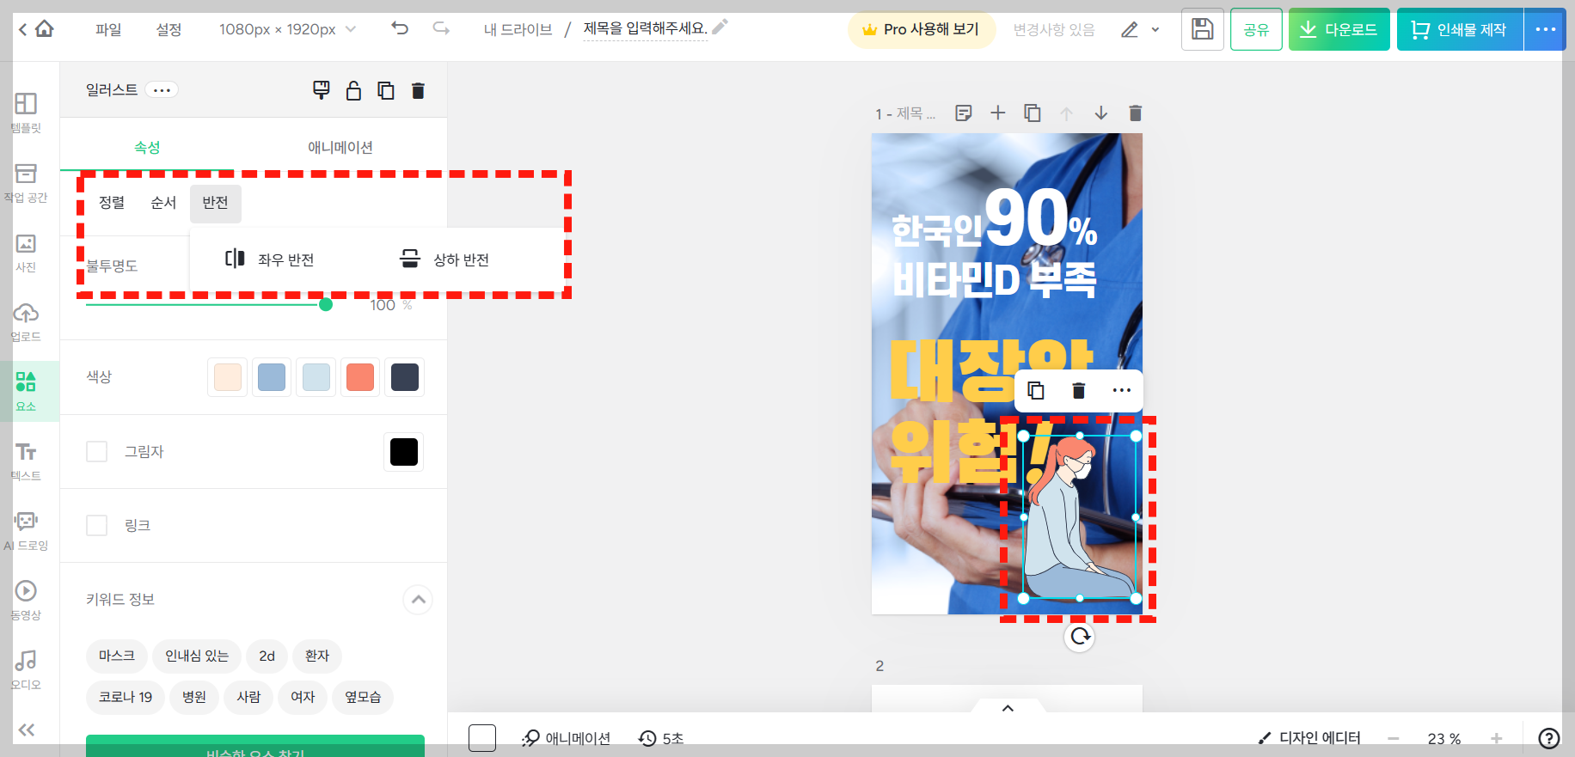1575x757 pixels.
Task: Open the 템플릿 templates sidebar
Action: (26, 113)
